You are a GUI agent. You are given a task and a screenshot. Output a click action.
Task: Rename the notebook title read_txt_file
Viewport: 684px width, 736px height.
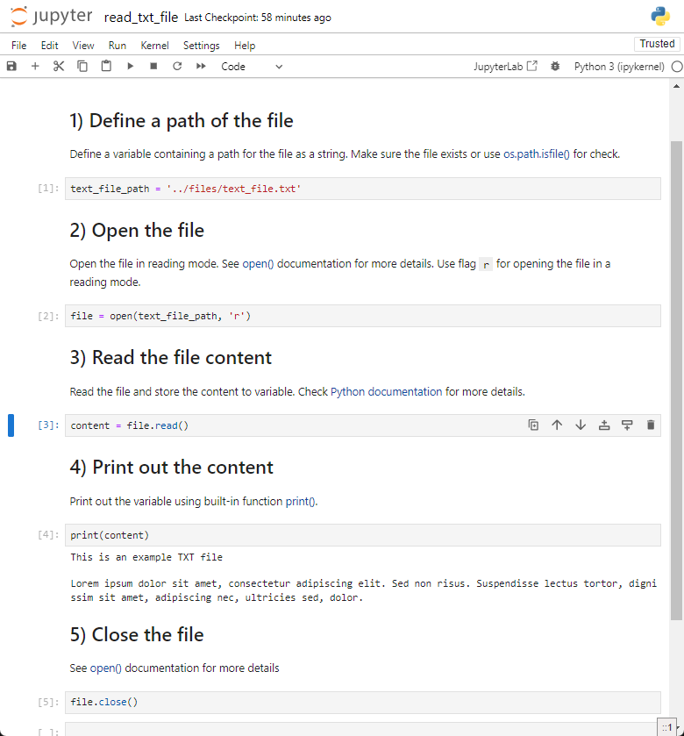pyautogui.click(x=140, y=18)
